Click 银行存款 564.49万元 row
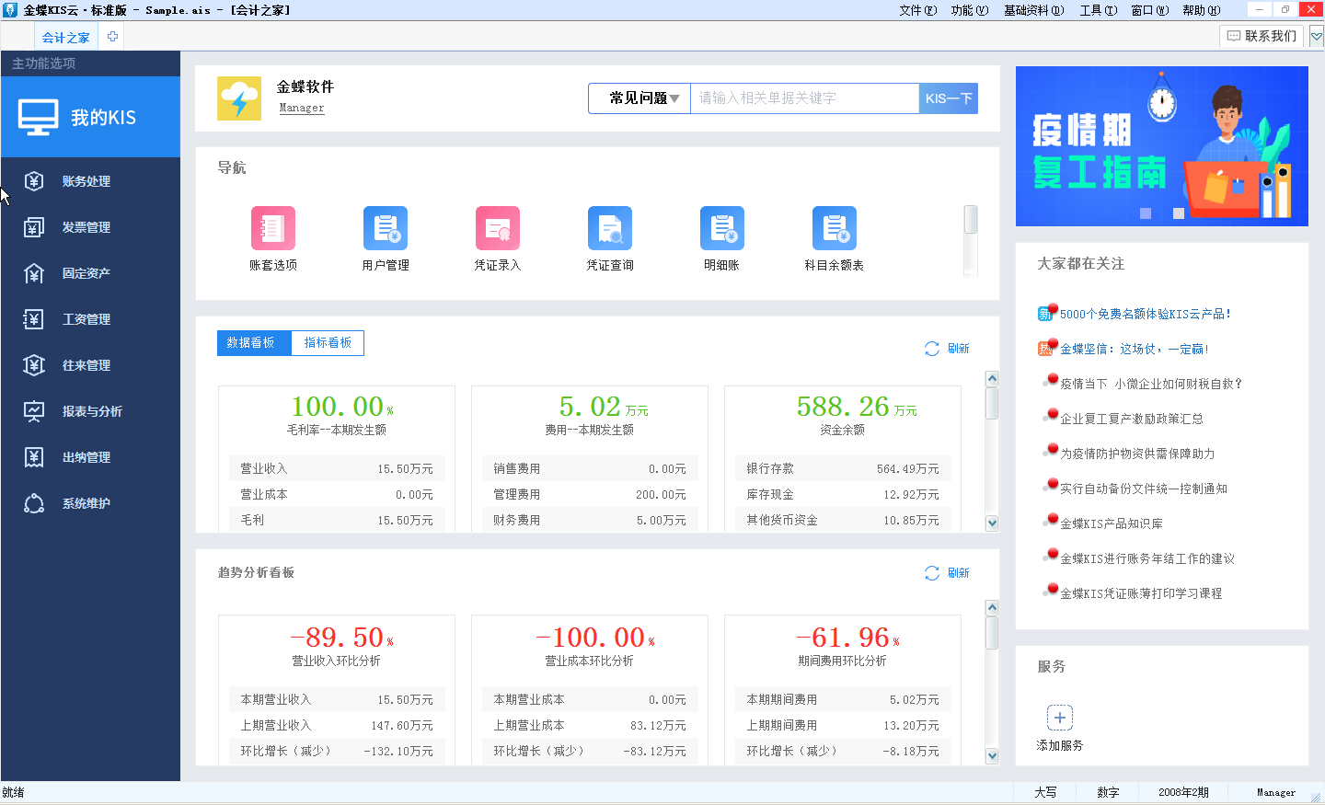 point(843,469)
